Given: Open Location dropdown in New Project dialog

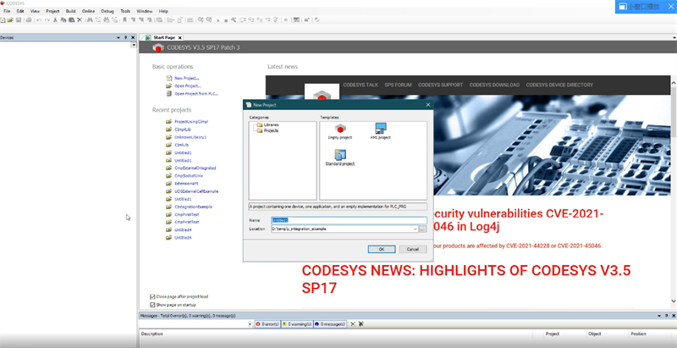Looking at the screenshot, I should coord(416,229).
